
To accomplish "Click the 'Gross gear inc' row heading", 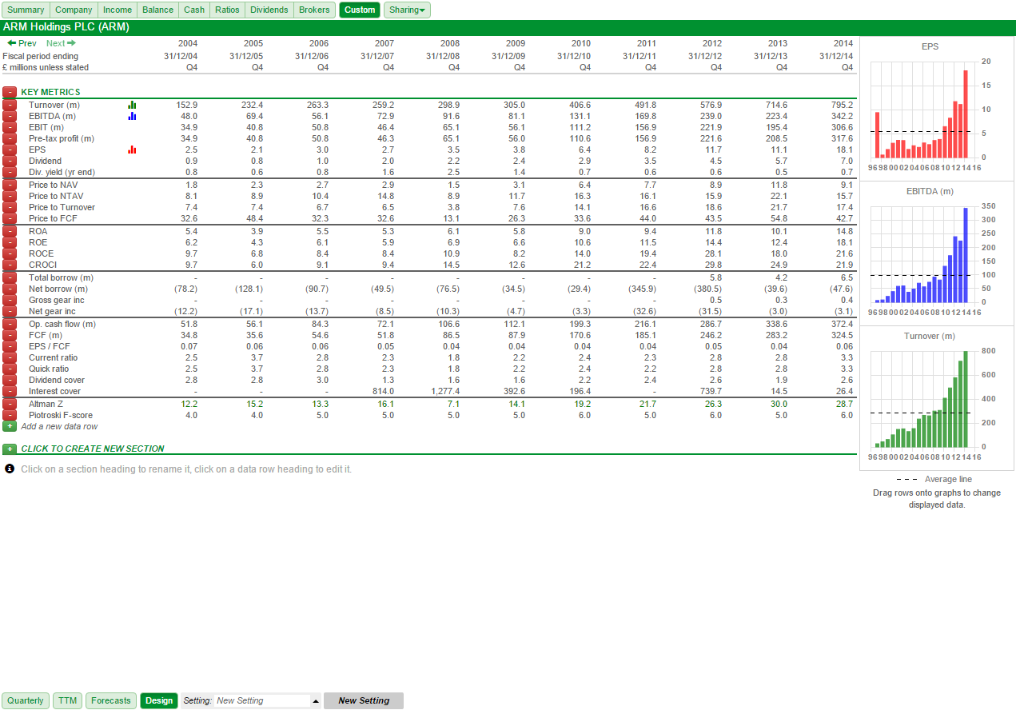I will [x=56, y=300].
